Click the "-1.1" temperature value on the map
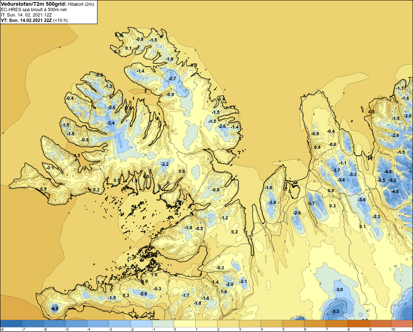Screen dimensions: 413x332 point(343,163)
